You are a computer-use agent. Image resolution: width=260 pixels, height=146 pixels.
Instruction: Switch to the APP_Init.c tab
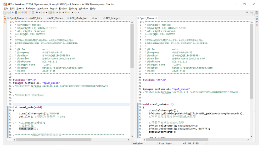click(x=36, y=18)
